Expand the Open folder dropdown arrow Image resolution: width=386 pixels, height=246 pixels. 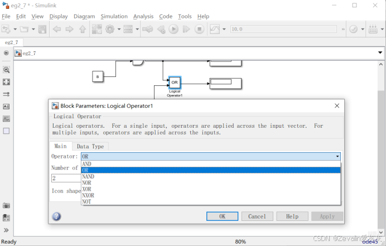coord(33,29)
